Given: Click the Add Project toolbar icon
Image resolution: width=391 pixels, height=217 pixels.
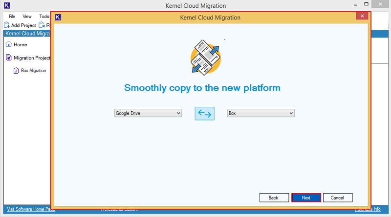Looking at the screenshot, I should pos(7,25).
